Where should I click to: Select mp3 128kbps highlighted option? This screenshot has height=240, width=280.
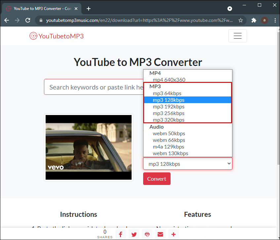tap(187, 100)
